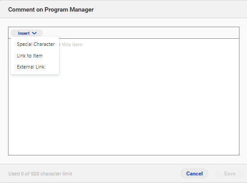Viewport: 247px width, 183px height.
Task: Click the word 'Item' in Link to Item
Action: [38, 56]
